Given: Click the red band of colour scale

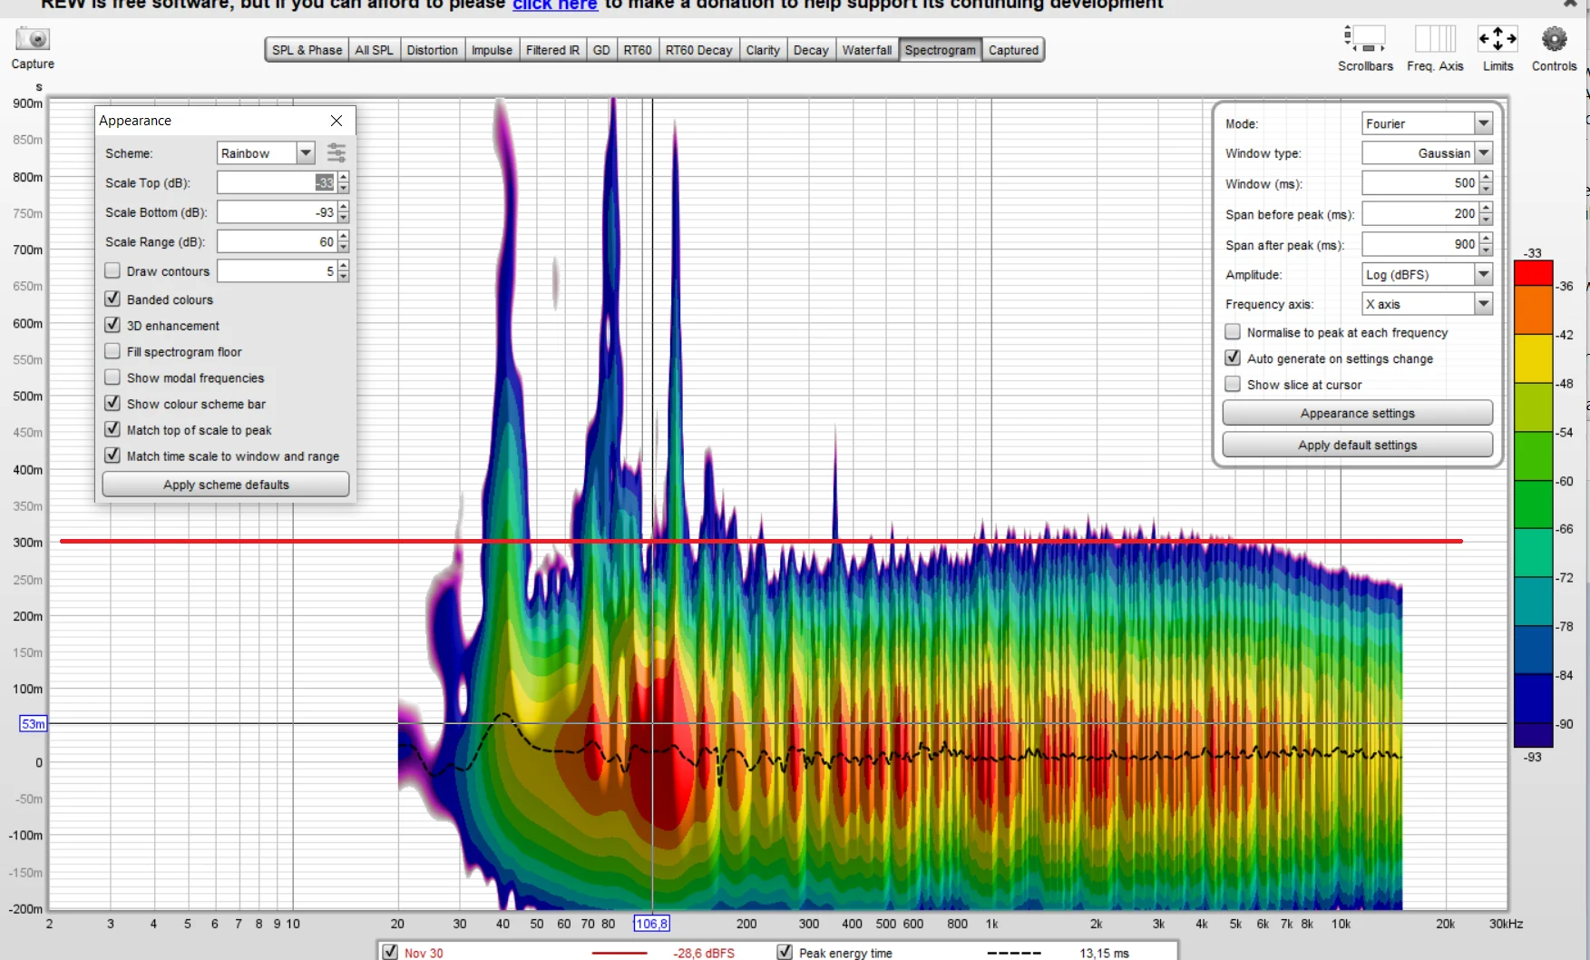Looking at the screenshot, I should pos(1533,273).
